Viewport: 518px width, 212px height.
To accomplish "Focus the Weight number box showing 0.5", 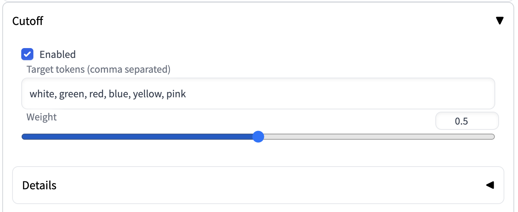I will tap(467, 121).
